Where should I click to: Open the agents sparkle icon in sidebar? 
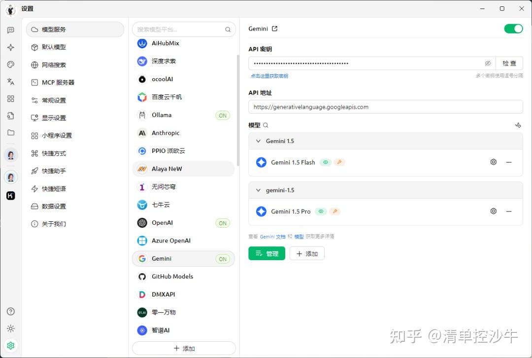pyautogui.click(x=10, y=47)
